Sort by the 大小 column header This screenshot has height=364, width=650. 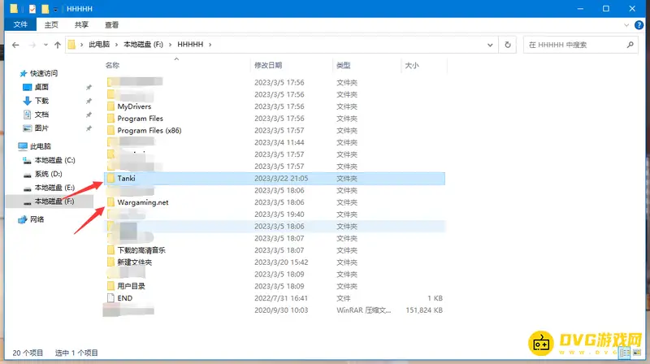tap(412, 65)
